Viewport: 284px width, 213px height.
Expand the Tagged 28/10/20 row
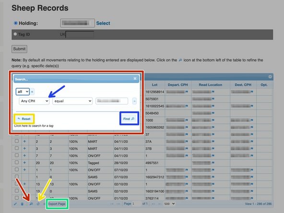pyautogui.click(x=24, y=163)
